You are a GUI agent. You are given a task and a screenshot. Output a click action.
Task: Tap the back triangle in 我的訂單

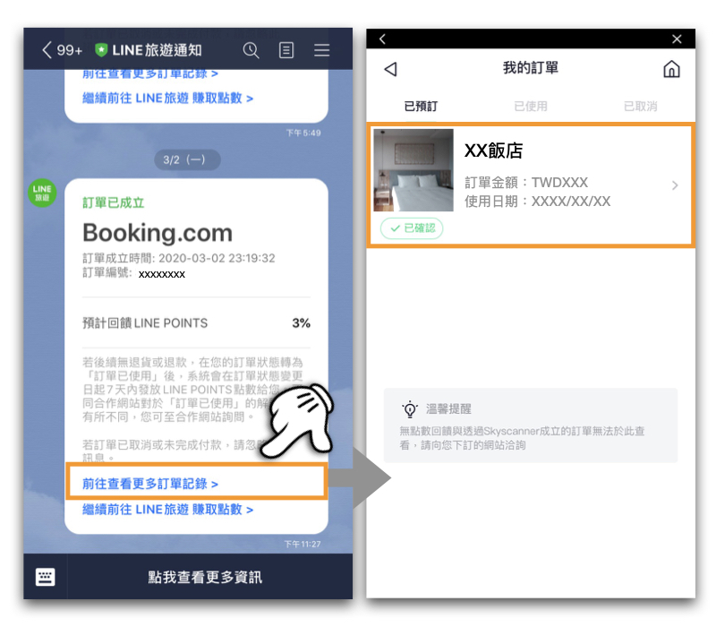click(x=391, y=69)
